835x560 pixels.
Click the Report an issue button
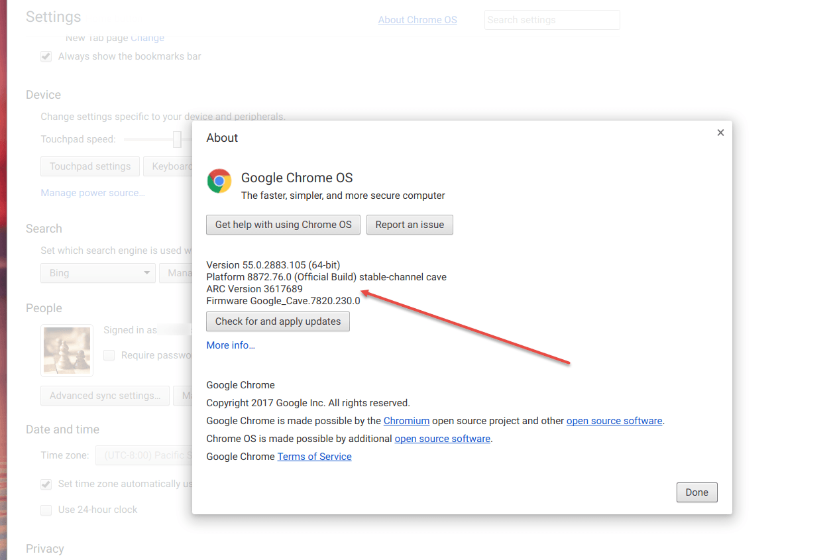click(410, 225)
